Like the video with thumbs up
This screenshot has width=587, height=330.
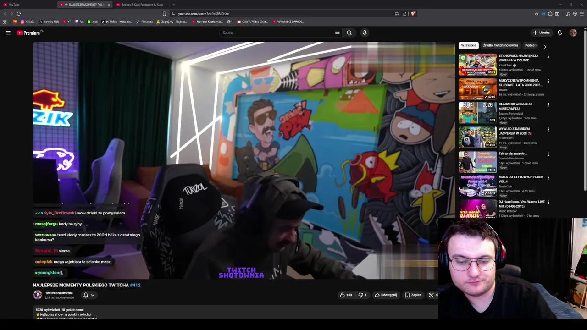tap(346, 295)
